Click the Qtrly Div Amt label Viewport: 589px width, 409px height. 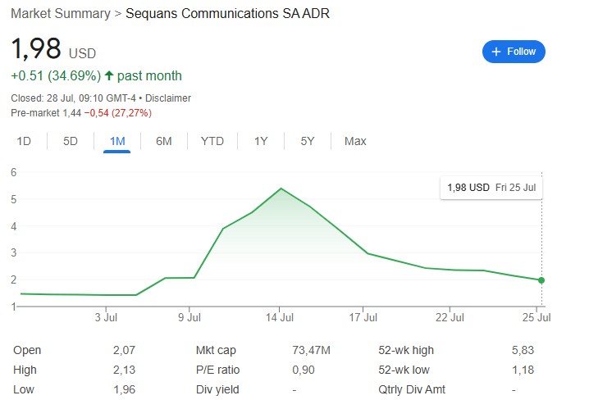click(412, 389)
